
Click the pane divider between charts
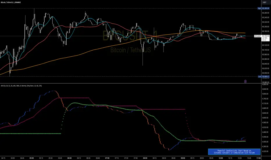click(x=135, y=84)
